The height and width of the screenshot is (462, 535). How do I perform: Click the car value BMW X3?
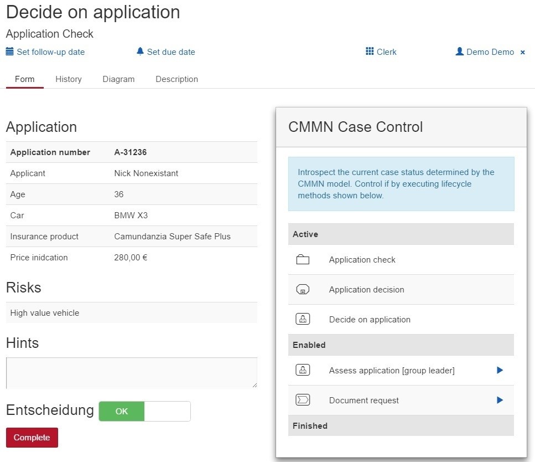coord(131,215)
